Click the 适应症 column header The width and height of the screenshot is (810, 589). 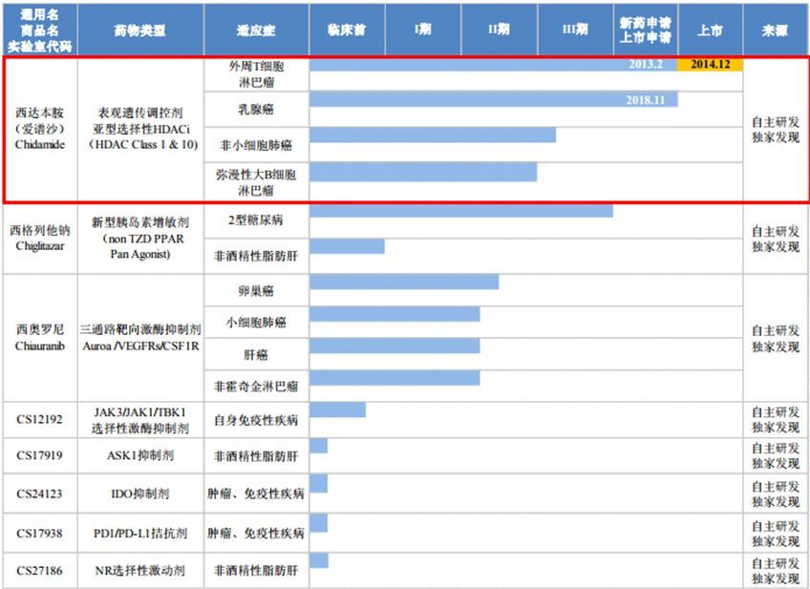256,30
